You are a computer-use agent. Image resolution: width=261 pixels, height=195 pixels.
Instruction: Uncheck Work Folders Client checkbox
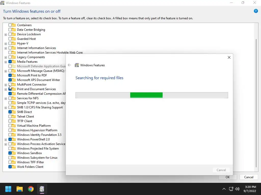[x=10, y=167]
